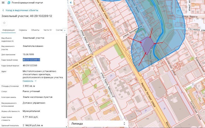This screenshot has width=205, height=128.
Task: Click the Легенда up-down chevron icon
Action: (x=124, y=123)
